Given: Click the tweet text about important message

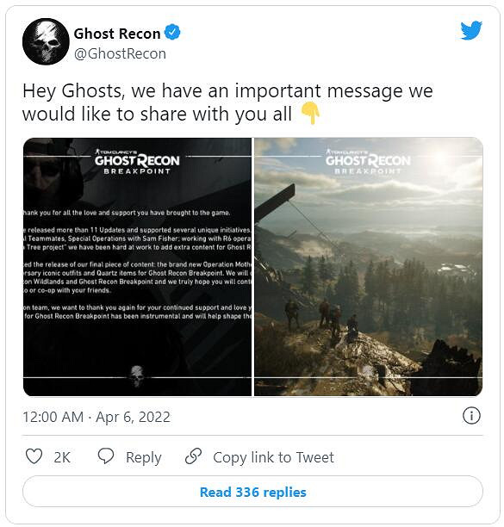Looking at the screenshot, I should tap(227, 102).
